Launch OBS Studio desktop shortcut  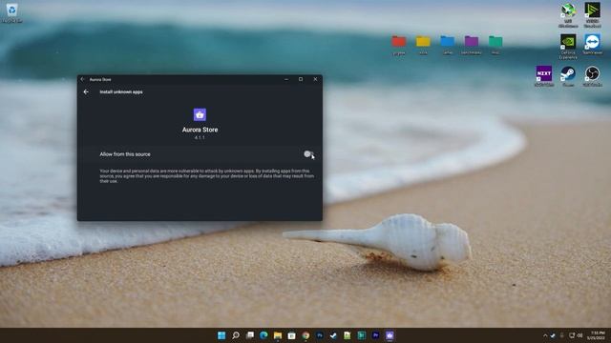tap(592, 76)
